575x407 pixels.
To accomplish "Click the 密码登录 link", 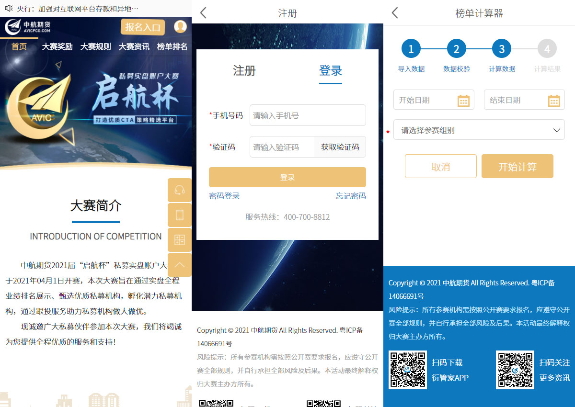I will (224, 196).
